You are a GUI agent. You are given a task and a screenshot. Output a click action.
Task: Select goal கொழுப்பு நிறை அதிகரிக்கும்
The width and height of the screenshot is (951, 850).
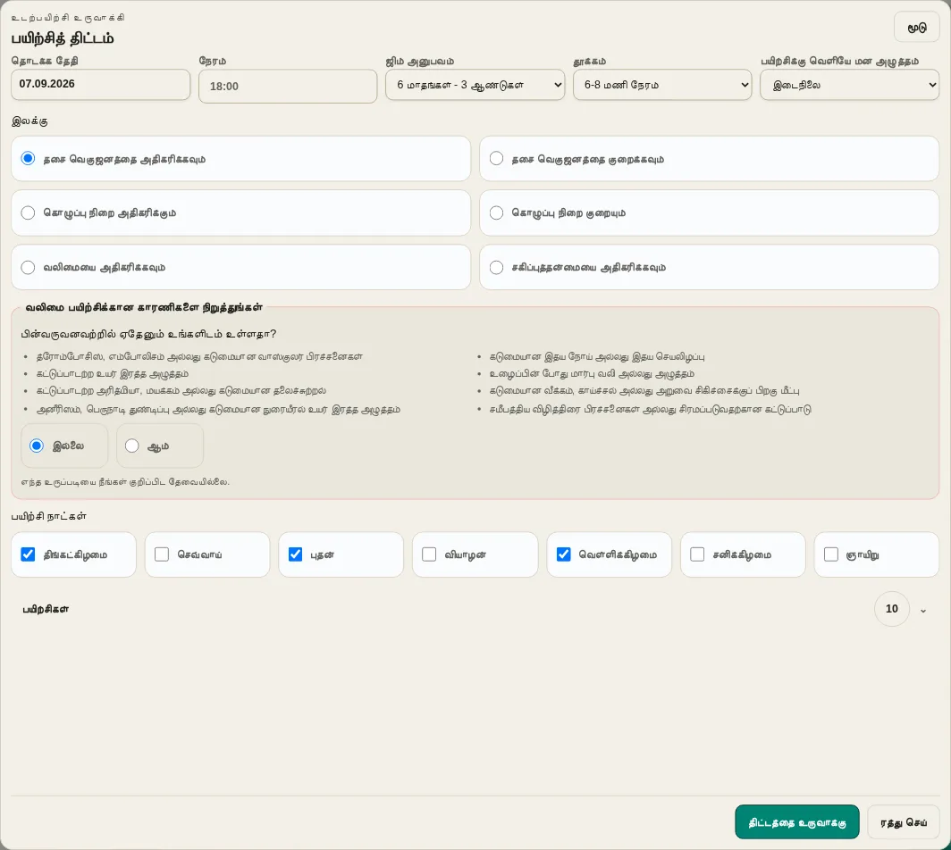[x=240, y=212]
